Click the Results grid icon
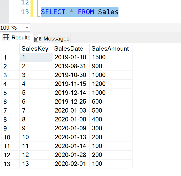Screen dimensions: 181x176 tap(6, 38)
